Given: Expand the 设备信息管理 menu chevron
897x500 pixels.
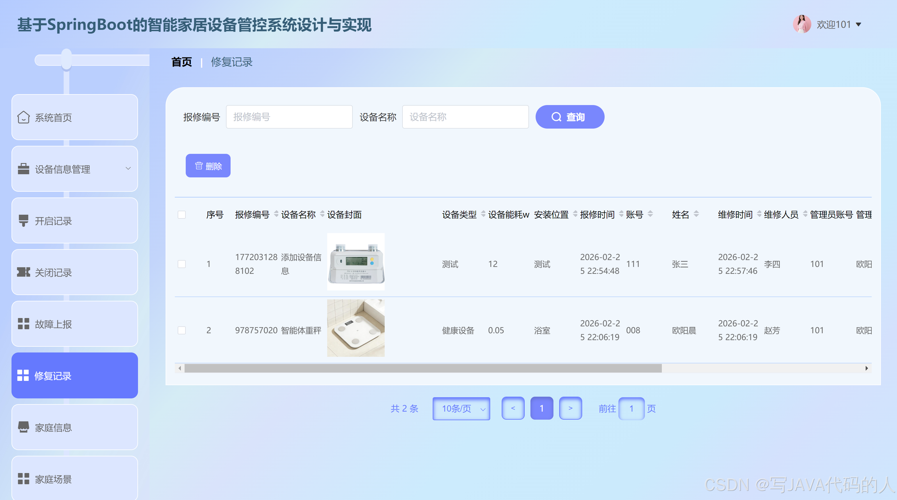Looking at the screenshot, I should (x=128, y=169).
